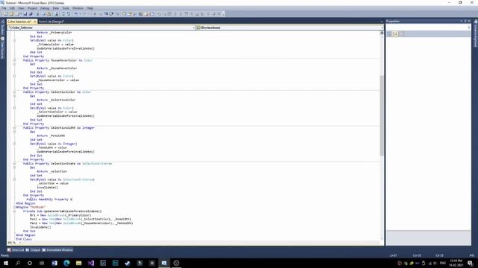This screenshot has height=268, width=478.
Task: Close the Properties panel
Action: pos(469,22)
